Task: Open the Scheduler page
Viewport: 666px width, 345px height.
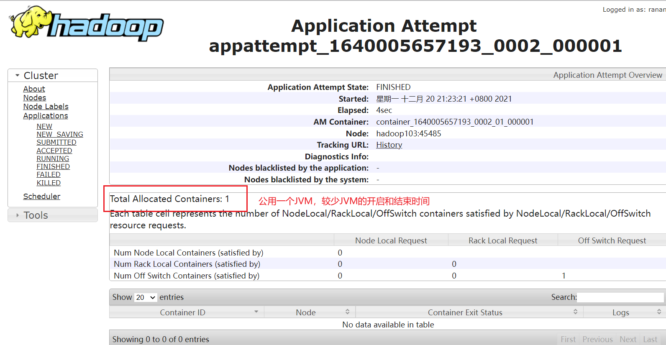Action: 42,197
